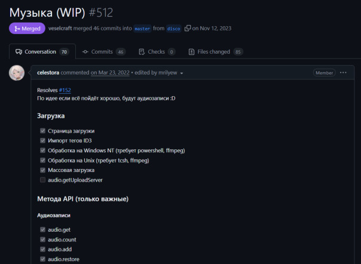
Task: Toggle the Импорт тегов ID3 checkbox
Action: tap(42, 140)
